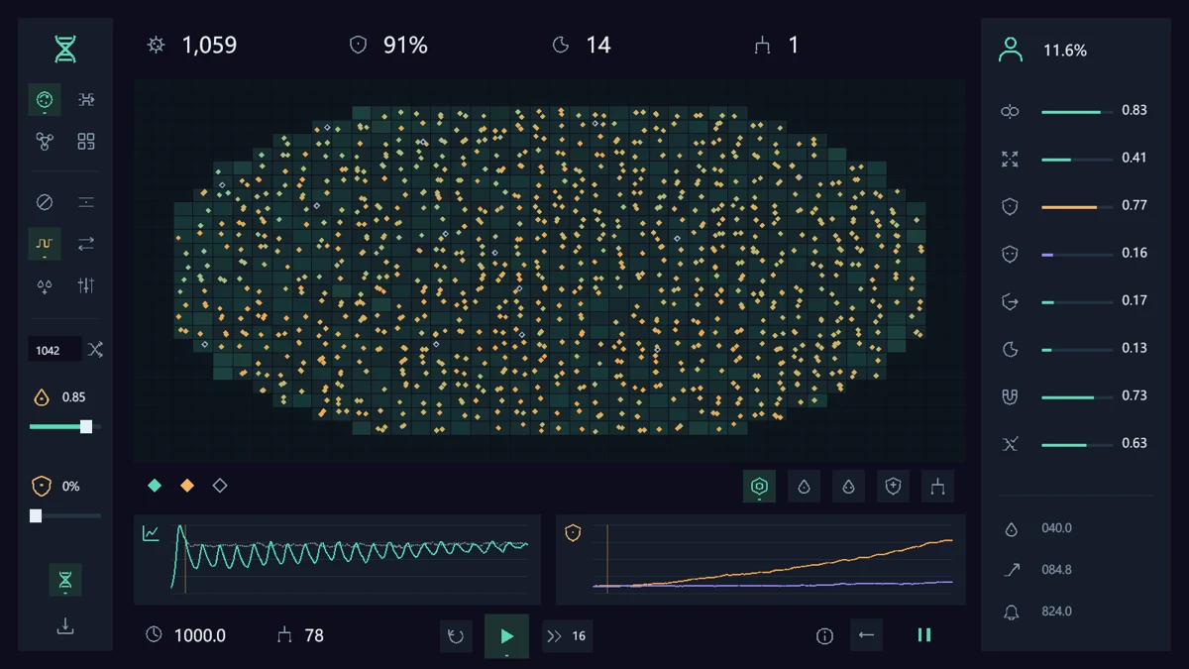Screen dimensions: 1189x669
Task: Toggle the droplet-face overlay button
Action: click(849, 487)
